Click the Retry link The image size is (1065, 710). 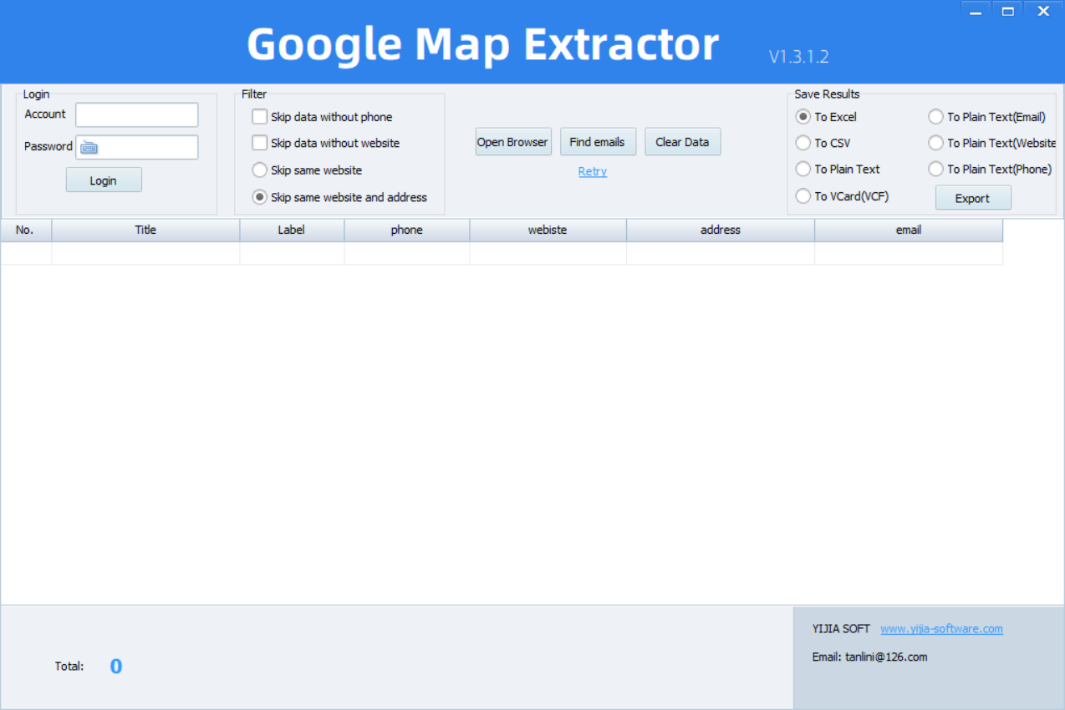click(x=593, y=171)
